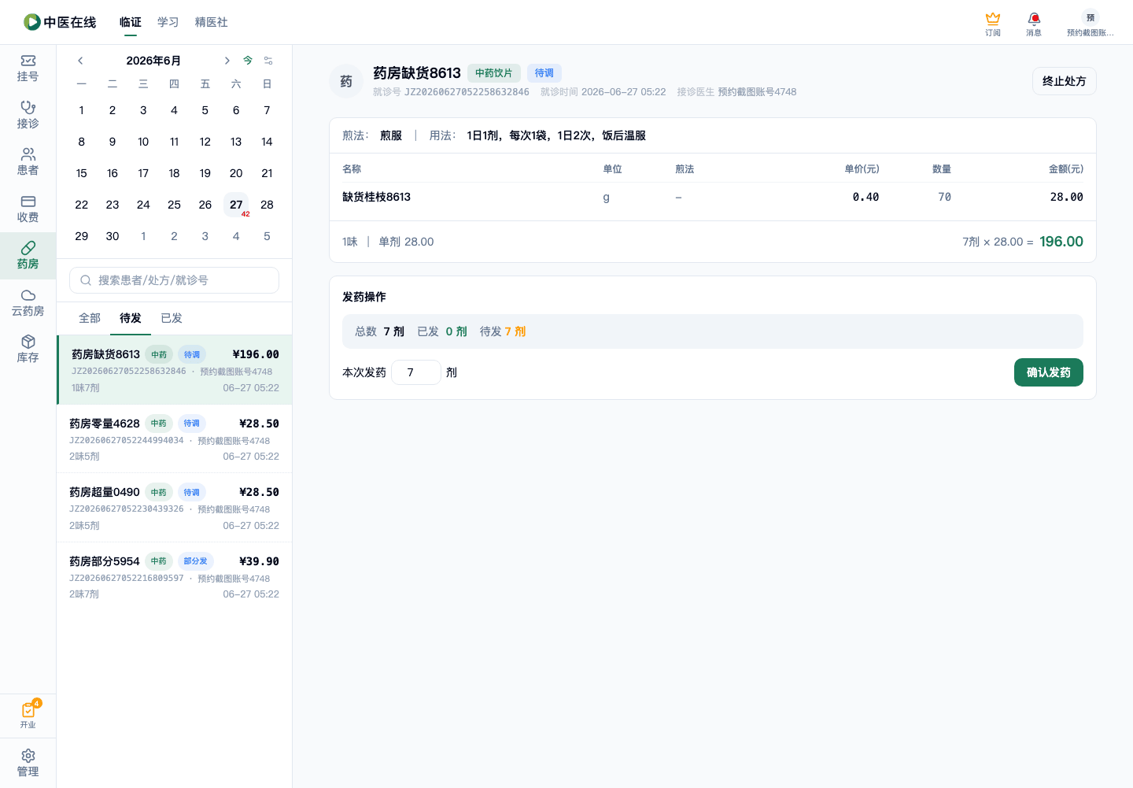Screen dimensions: 1133x788
Task: Select June 15 in the calendar
Action: (x=82, y=173)
